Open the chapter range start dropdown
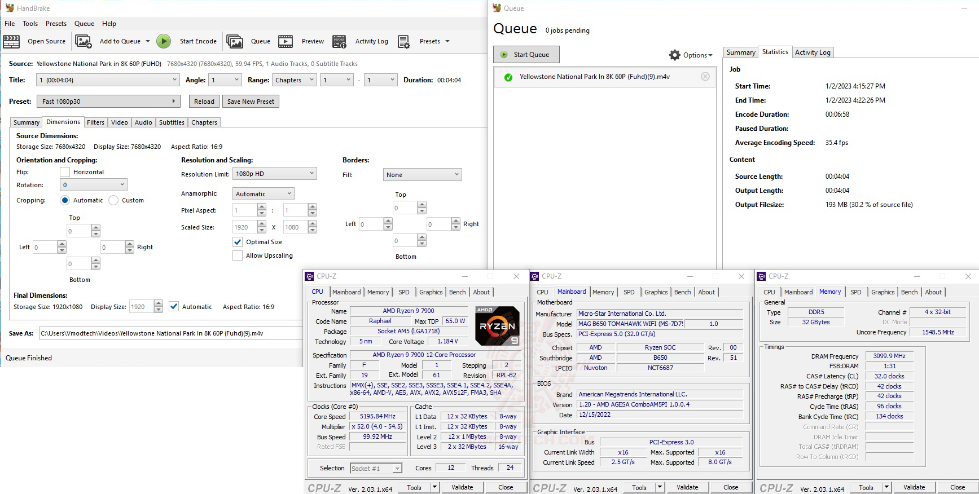Viewport: 979px width, 494px height. coord(337,80)
